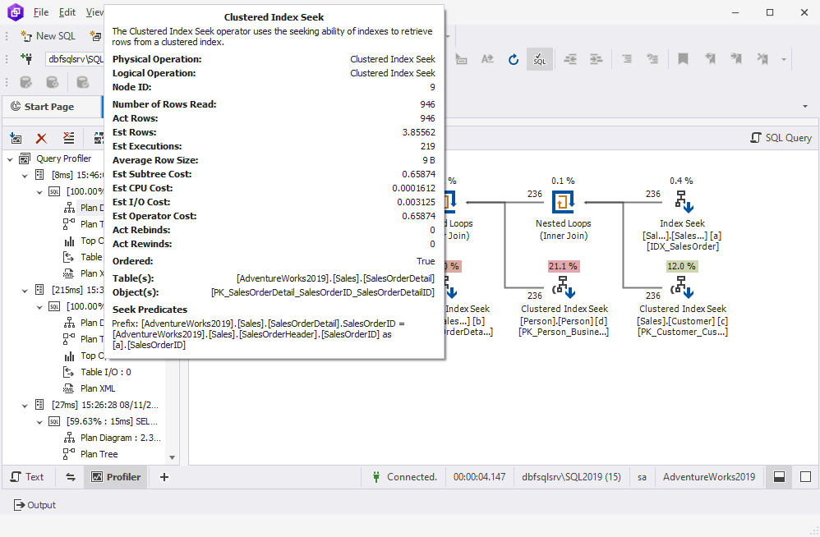Toggle the split view layout icon
The width and height of the screenshot is (820, 537).
pos(779,477)
